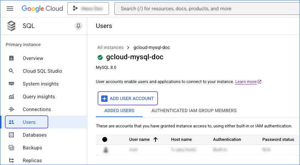Open the Learn more link
Viewport: 300px width, 165px height.
[246, 82]
